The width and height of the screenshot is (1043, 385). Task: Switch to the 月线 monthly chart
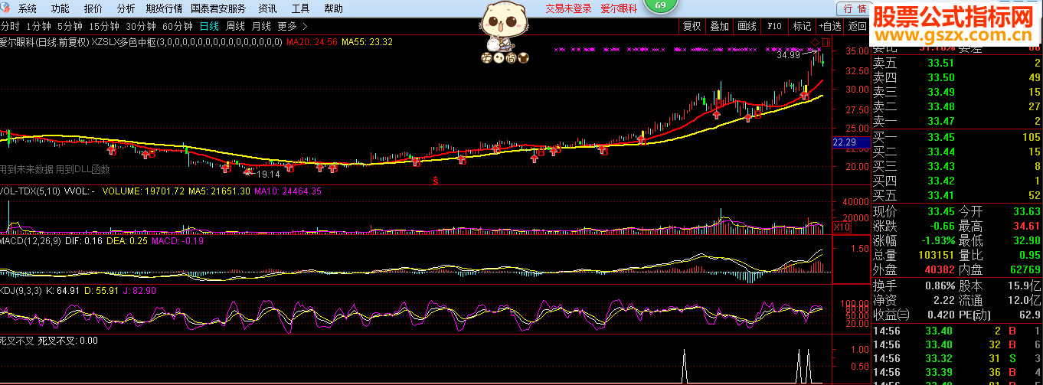261,26
